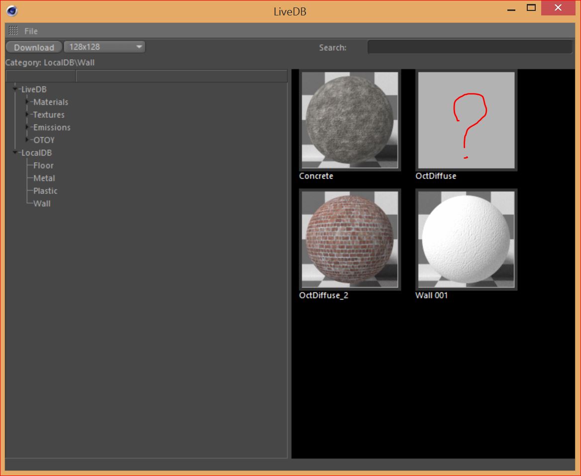
Task: Click the Concrete label text
Action: click(316, 176)
